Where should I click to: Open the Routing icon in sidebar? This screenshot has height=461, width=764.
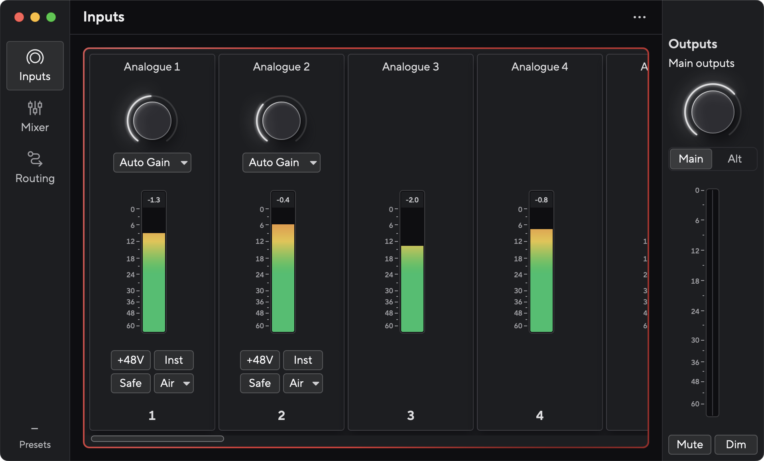[35, 159]
